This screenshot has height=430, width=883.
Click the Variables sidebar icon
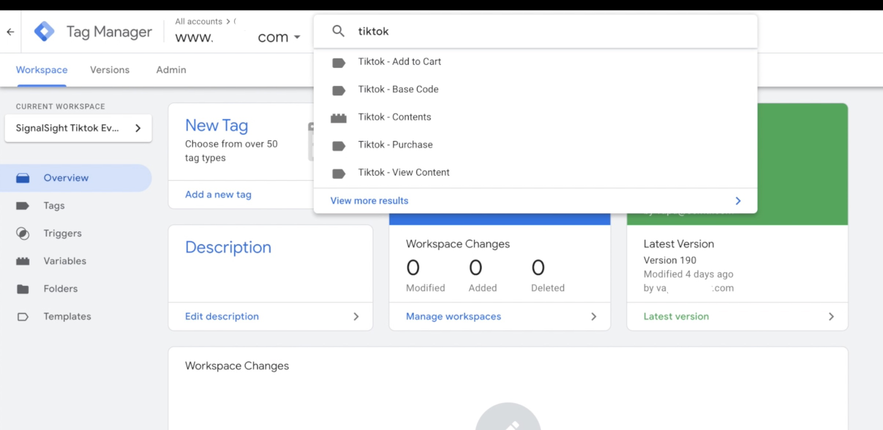click(x=23, y=261)
